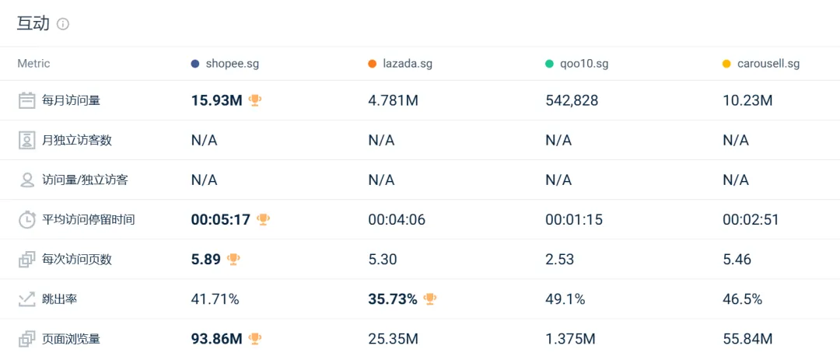This screenshot has width=840, height=356.
Task: Click the calendar icon for 每月访问量
Action: pos(26,100)
